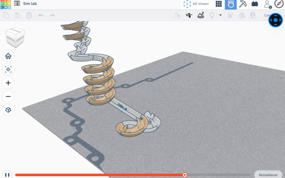
Task: Open the align tool
Action: tap(230, 15)
